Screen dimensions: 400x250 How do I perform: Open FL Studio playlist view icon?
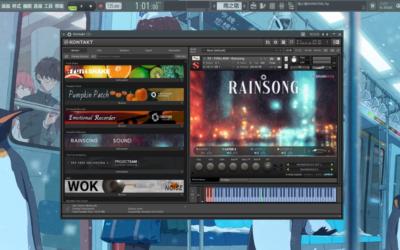tap(253, 6)
